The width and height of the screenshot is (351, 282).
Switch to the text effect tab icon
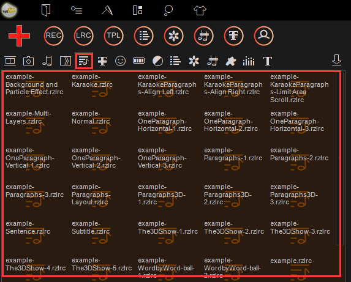pyautogui.click(x=102, y=61)
